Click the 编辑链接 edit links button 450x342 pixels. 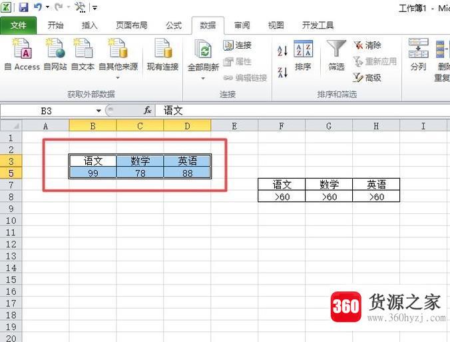click(245, 77)
